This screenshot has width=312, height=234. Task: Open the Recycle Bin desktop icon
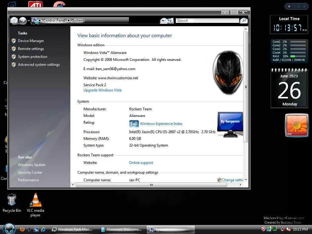(12, 203)
